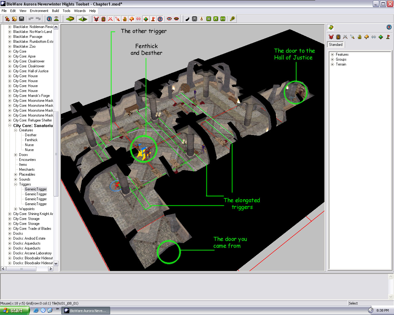Viewport: 394px width, 315px height.
Task: Open the File menu
Action: pyautogui.click(x=4, y=11)
